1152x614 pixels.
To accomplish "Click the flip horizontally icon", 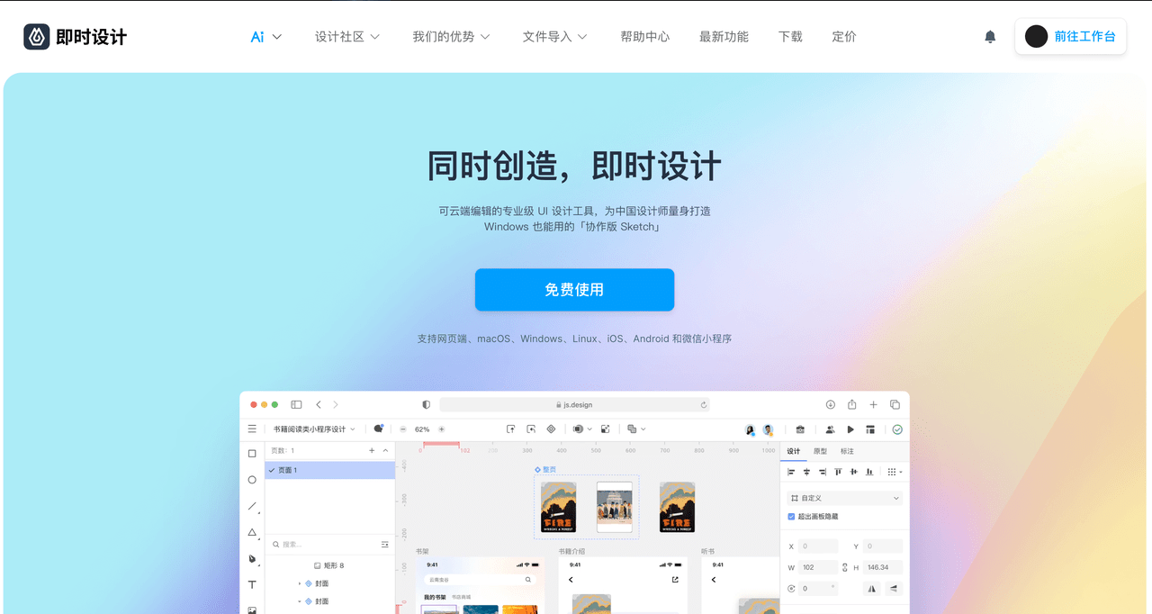I will tap(871, 588).
